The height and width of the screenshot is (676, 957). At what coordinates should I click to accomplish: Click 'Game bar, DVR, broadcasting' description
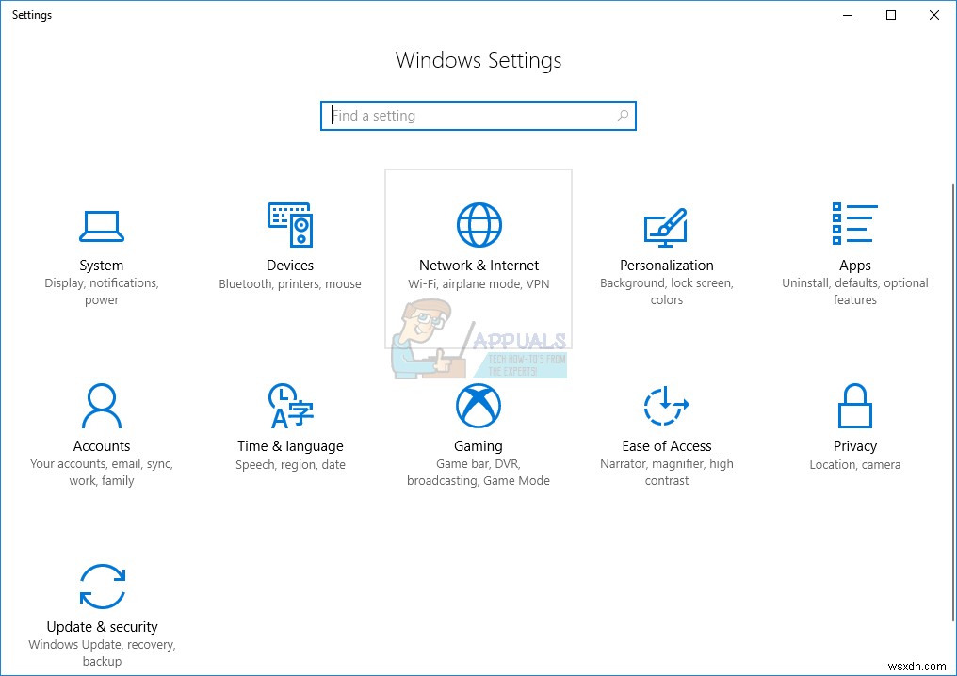(x=478, y=473)
